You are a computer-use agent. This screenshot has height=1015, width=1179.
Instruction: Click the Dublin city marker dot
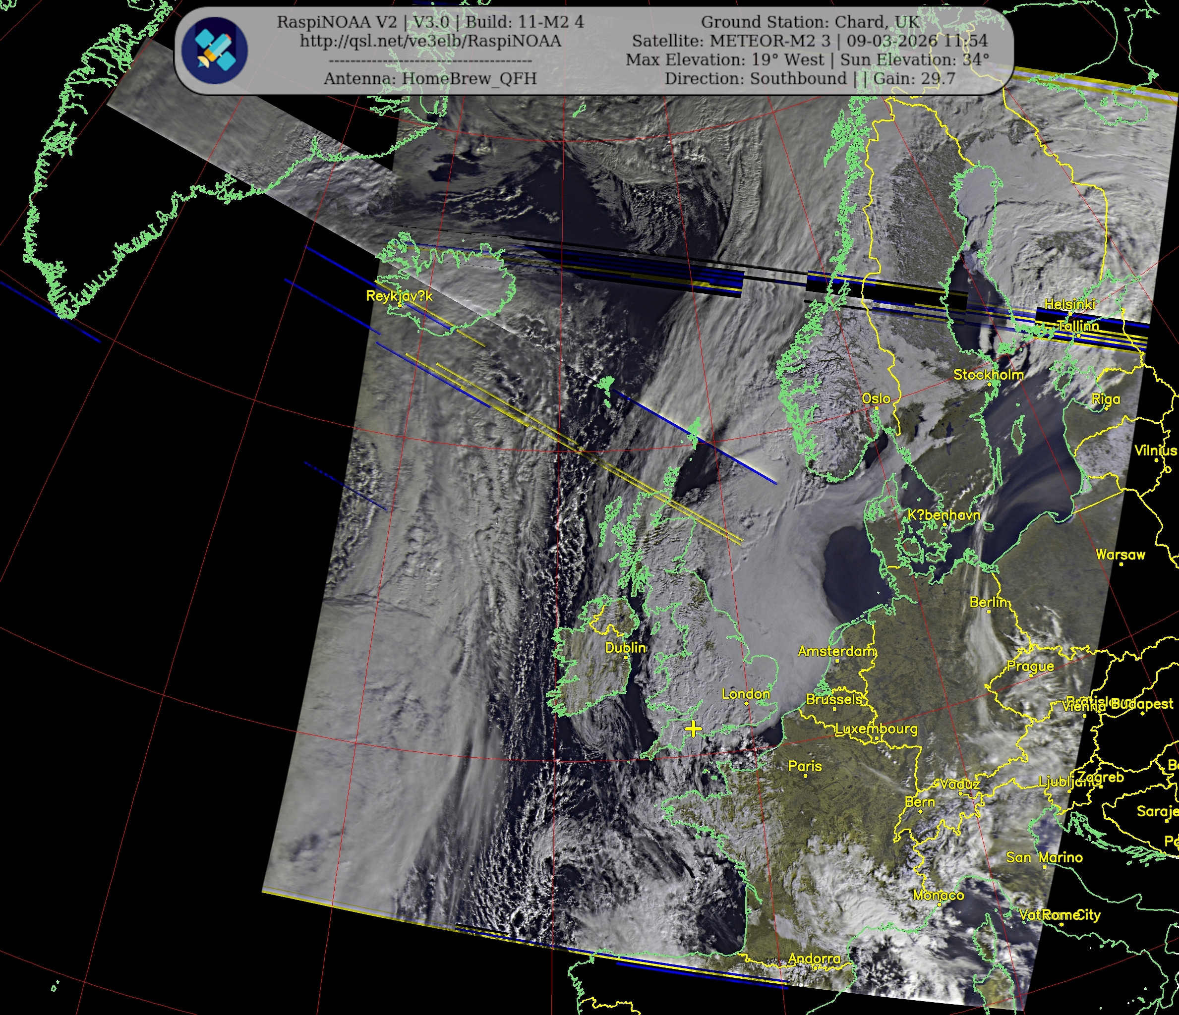coord(626,657)
